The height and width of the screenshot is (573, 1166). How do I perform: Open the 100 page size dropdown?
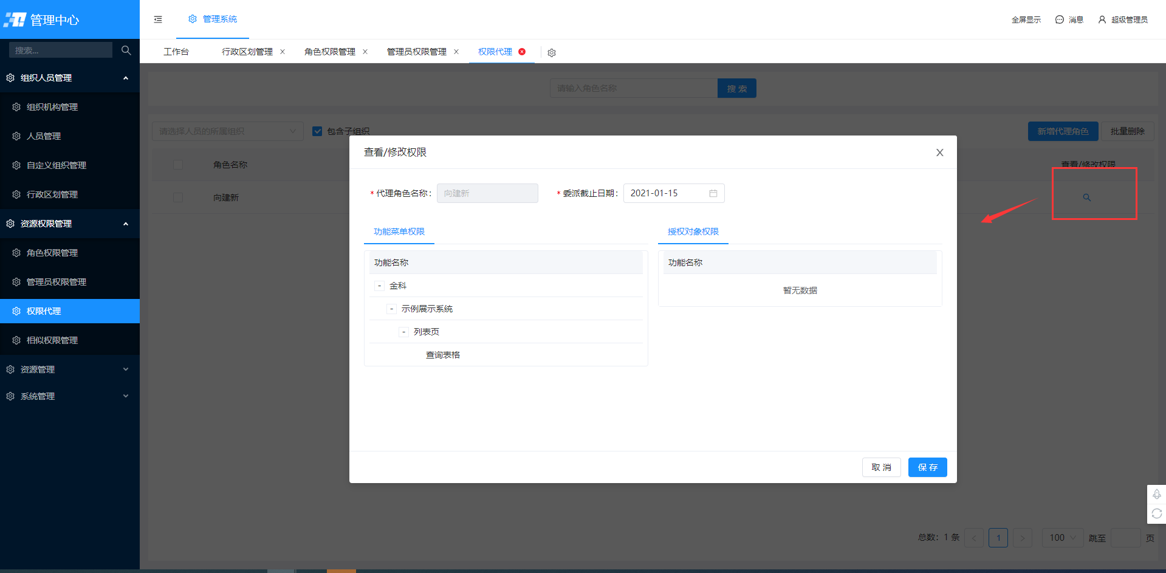pyautogui.click(x=1063, y=538)
